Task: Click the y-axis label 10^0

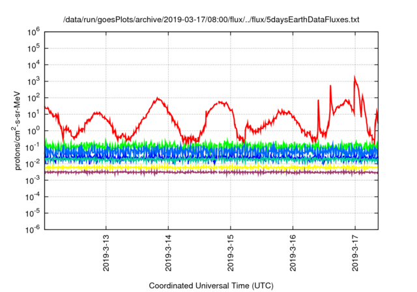Action: (x=33, y=131)
